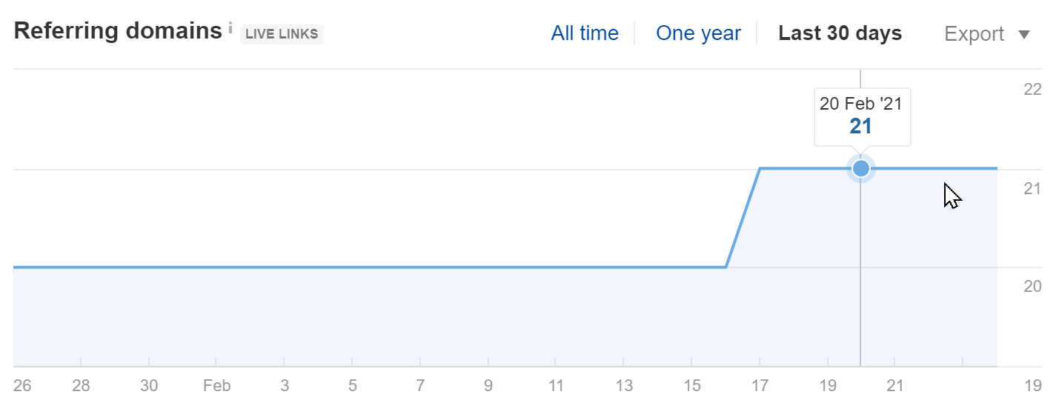Click the y-axis value 20

click(1032, 286)
